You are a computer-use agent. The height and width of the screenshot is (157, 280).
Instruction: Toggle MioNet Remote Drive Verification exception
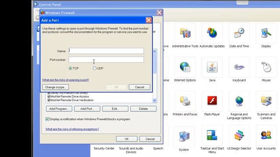(49, 100)
